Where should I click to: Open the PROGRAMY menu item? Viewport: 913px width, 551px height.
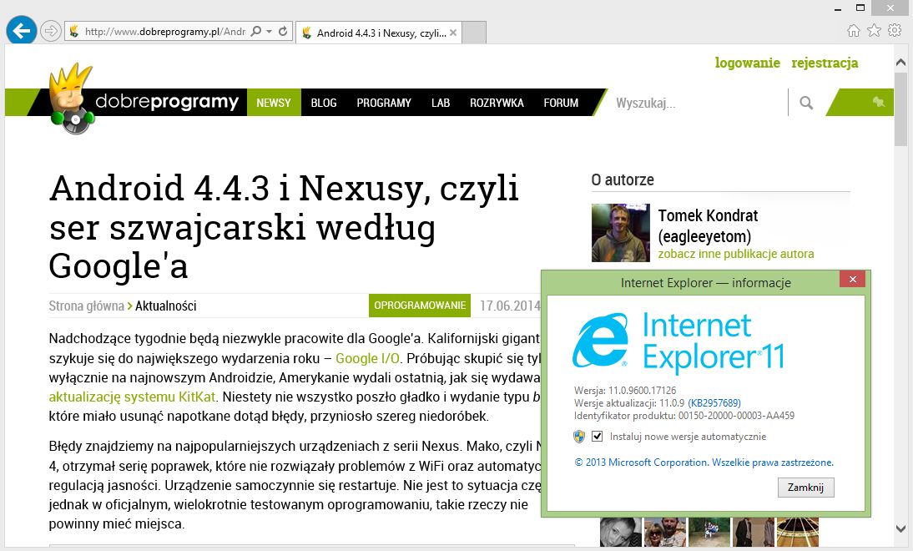[384, 103]
